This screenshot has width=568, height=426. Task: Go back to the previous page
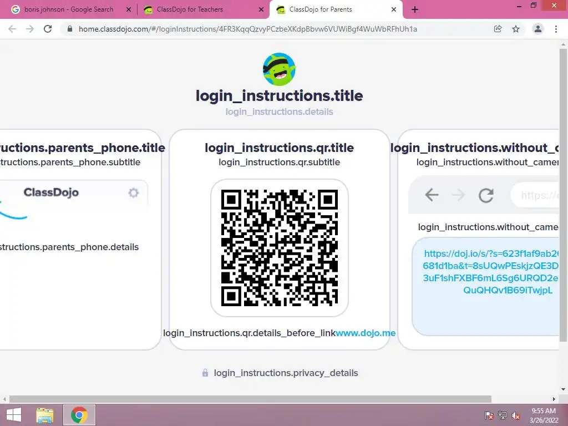pos(12,29)
